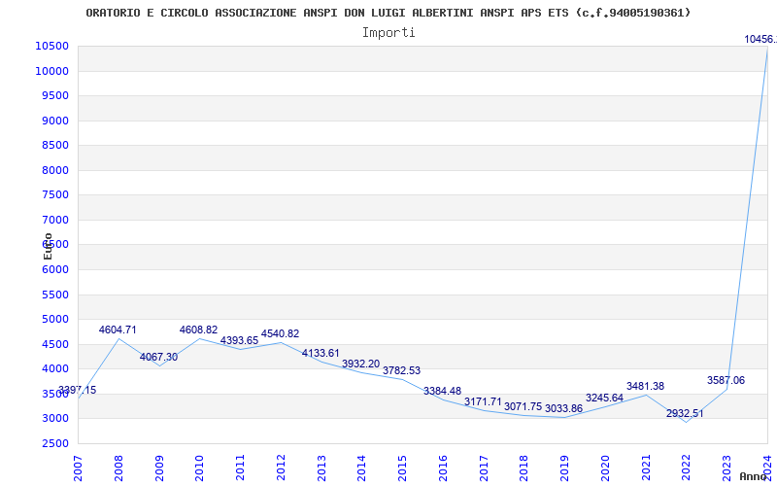This screenshot has width=777, height=486.
Task: Select data label 3071.75
Action: click(524, 406)
